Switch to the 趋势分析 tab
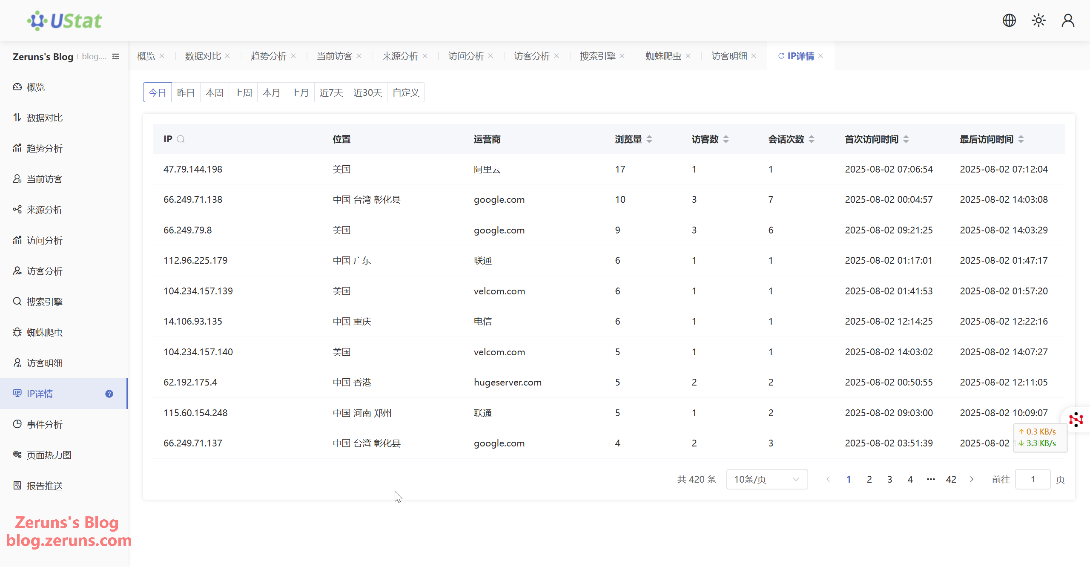1090x567 pixels. tap(269, 56)
